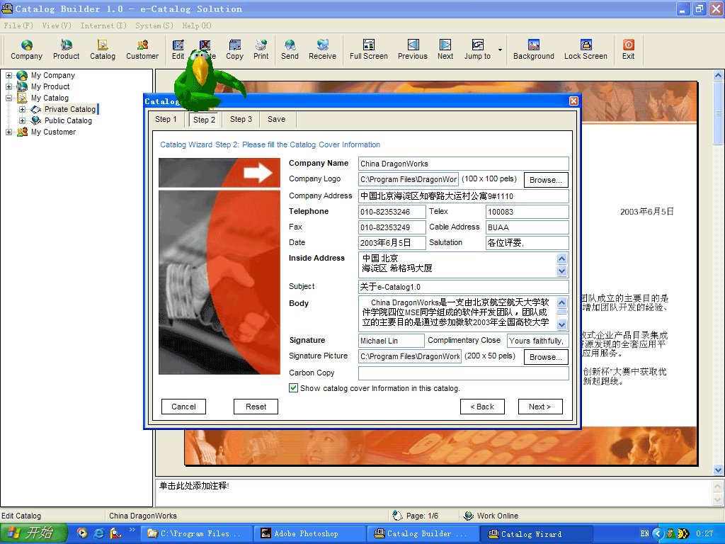Go to the Previous page icon
The width and height of the screenshot is (725, 544).
click(413, 50)
